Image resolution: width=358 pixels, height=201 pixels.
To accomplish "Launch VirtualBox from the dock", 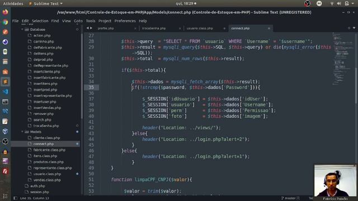I will tap(5, 131).
